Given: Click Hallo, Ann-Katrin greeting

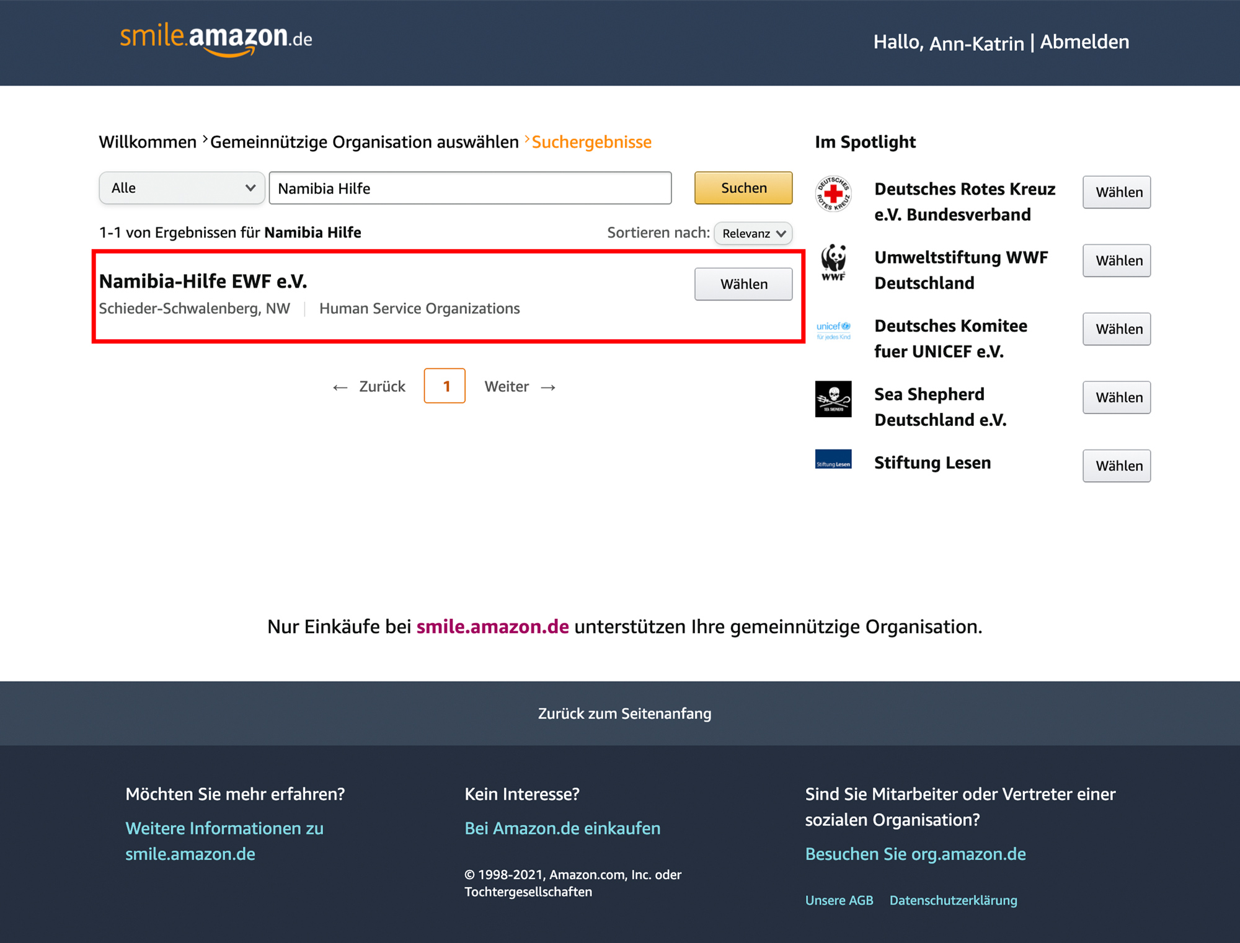Looking at the screenshot, I should click(x=949, y=42).
